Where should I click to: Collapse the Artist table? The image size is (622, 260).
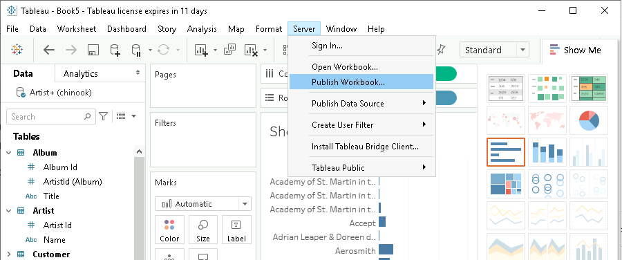9,211
